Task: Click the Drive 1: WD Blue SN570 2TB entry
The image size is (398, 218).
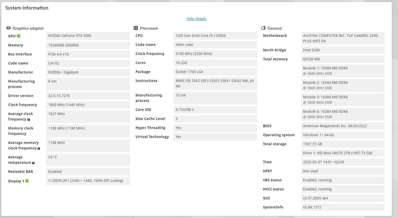Action: click(x=343, y=153)
